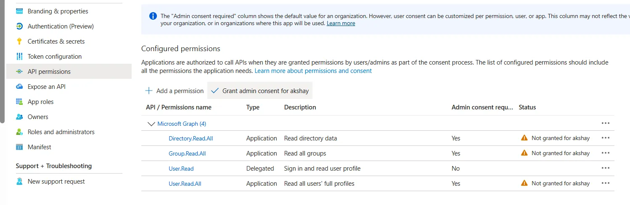
Task: Open more options for Directory.Read.All row
Action: (x=606, y=138)
